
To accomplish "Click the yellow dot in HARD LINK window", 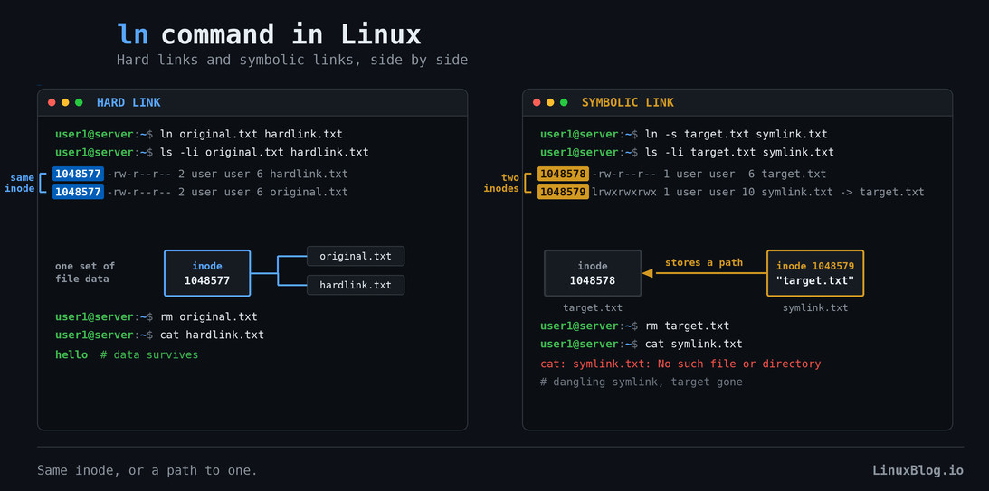I will point(65,103).
